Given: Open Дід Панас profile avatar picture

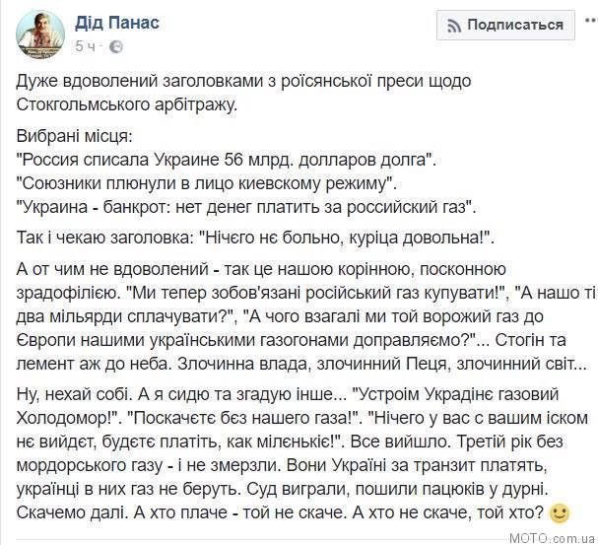Looking at the screenshot, I should click(x=40, y=34).
